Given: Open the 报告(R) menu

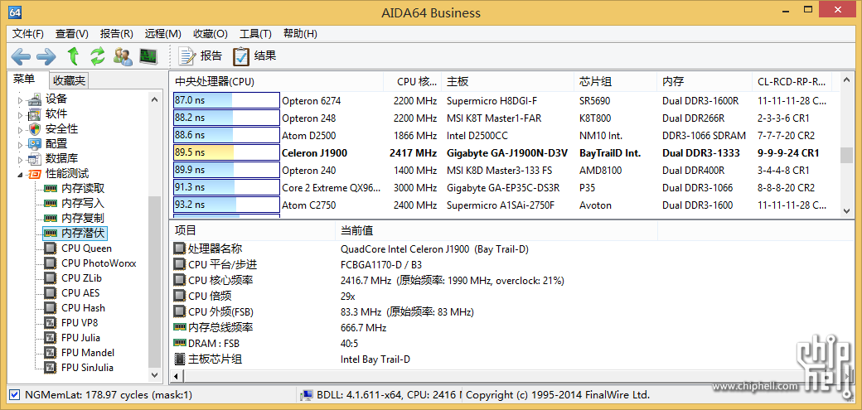Looking at the screenshot, I should click(117, 33).
